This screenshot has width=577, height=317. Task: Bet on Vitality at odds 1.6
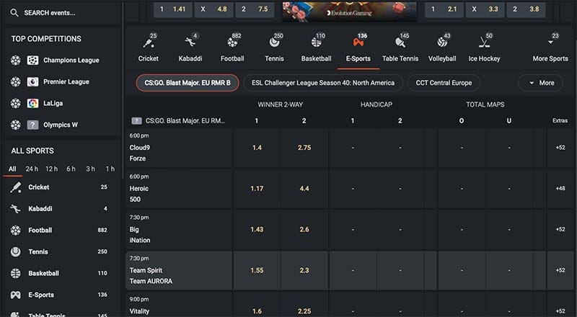[257, 311]
